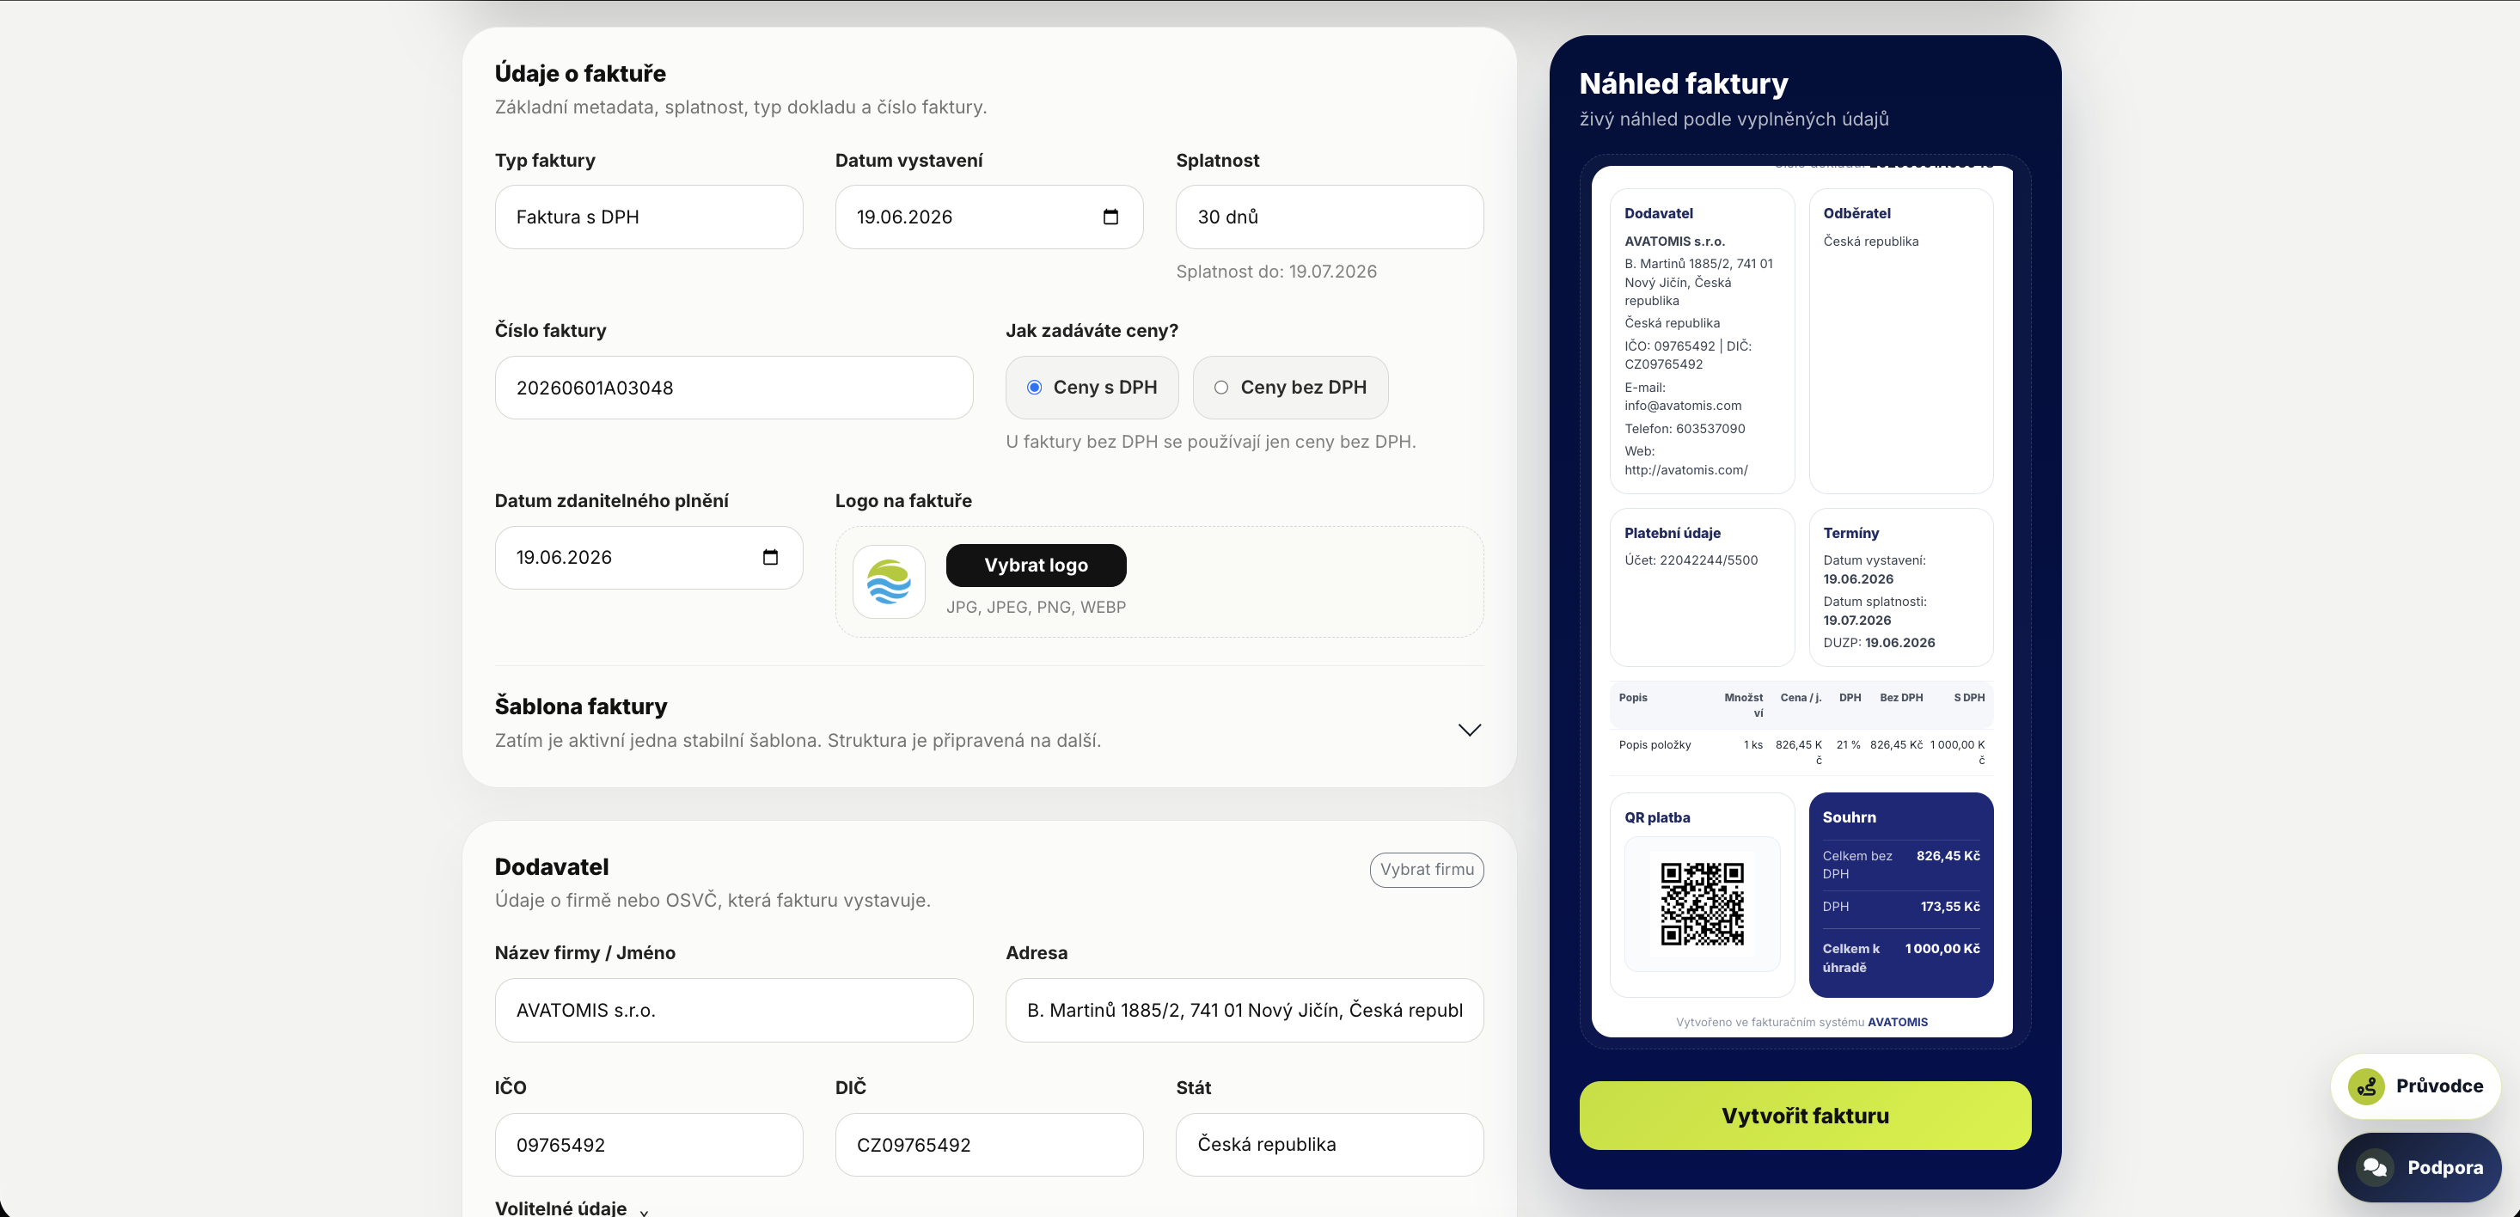Click the company logo thumbnail
This screenshot has height=1217, width=2520.
point(888,582)
